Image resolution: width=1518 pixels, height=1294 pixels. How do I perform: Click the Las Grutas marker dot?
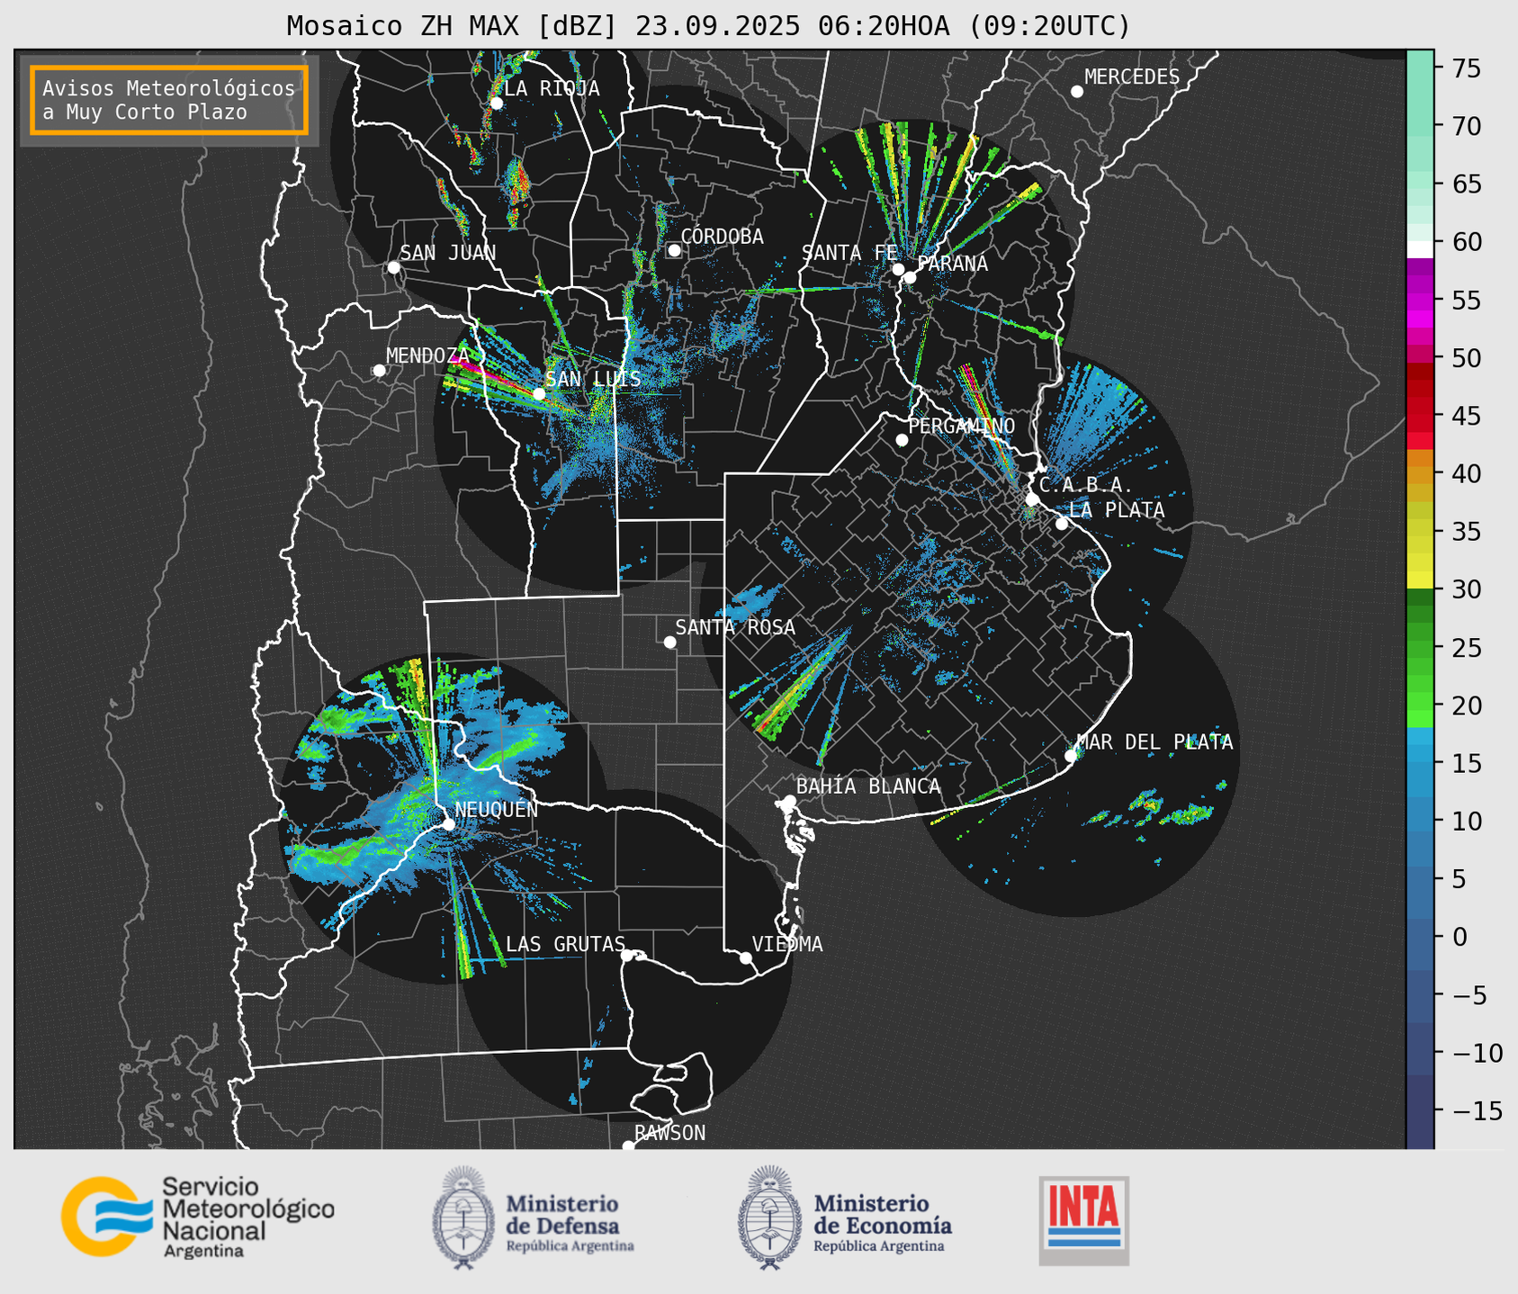(x=627, y=955)
